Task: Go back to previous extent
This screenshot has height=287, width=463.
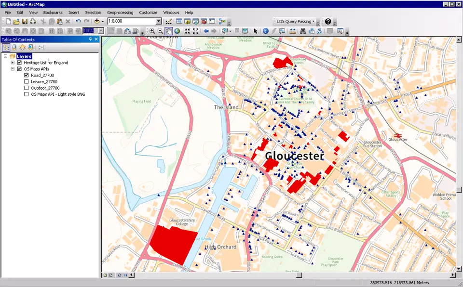Action: (206, 31)
